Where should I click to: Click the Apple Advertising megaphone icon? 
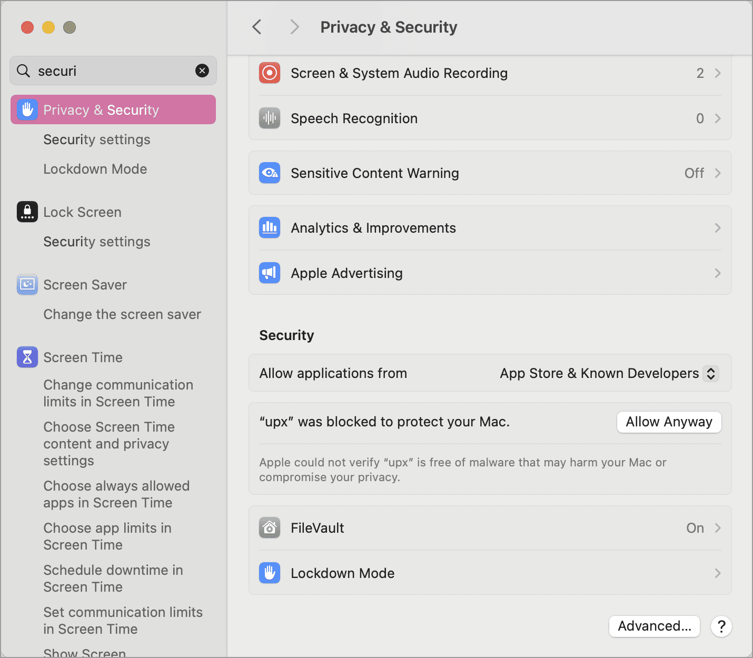click(x=269, y=273)
